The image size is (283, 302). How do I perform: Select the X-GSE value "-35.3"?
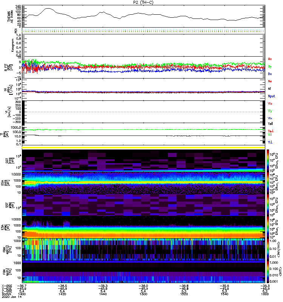click(x=265, y=286)
